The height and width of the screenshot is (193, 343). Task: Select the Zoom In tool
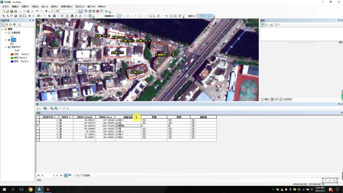click(3, 16)
